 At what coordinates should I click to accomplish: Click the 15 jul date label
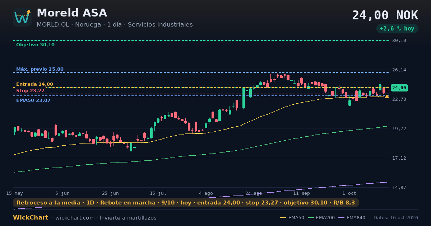pyautogui.click(x=158, y=193)
